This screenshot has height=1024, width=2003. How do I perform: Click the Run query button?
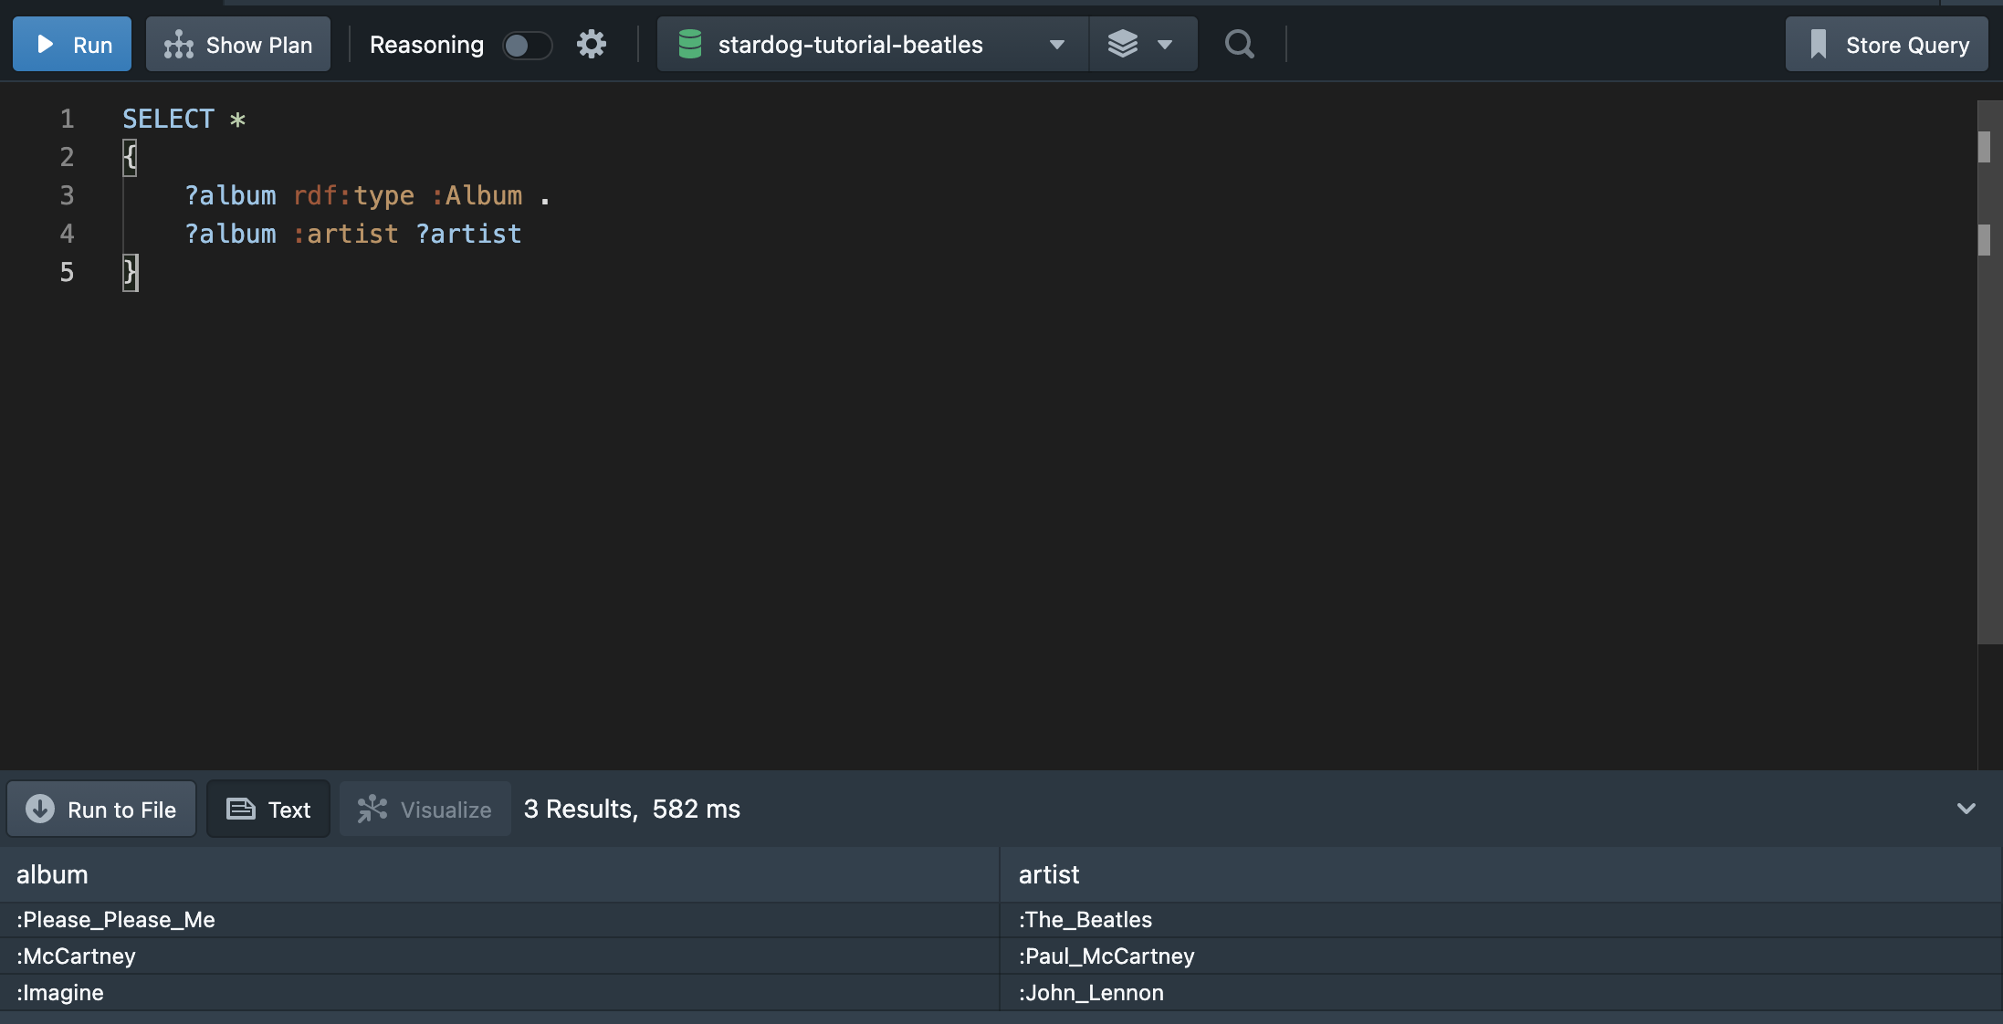[x=73, y=42]
